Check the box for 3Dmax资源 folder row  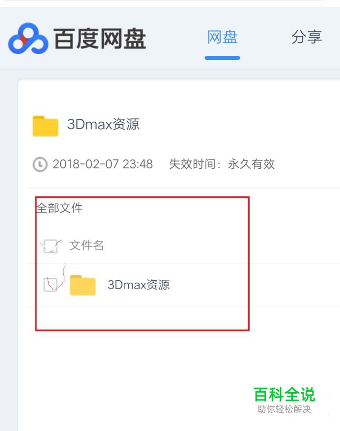point(51,285)
